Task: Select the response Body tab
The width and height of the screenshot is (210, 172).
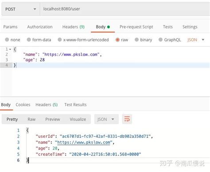Action: (x=6, y=104)
